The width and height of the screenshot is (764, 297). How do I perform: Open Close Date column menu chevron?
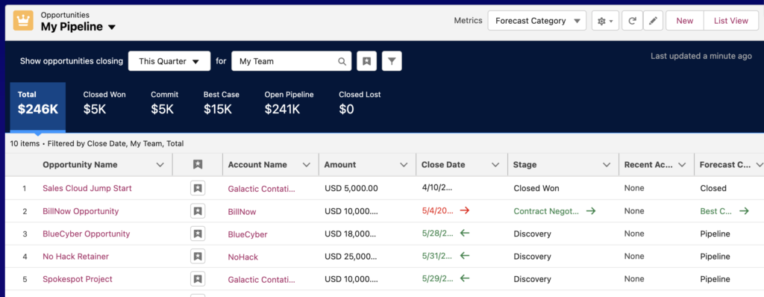click(x=495, y=165)
